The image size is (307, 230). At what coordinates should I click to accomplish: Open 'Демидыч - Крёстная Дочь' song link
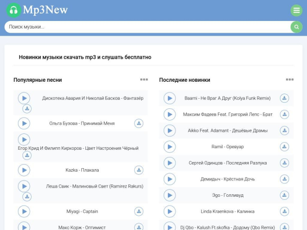pyautogui.click(x=227, y=179)
